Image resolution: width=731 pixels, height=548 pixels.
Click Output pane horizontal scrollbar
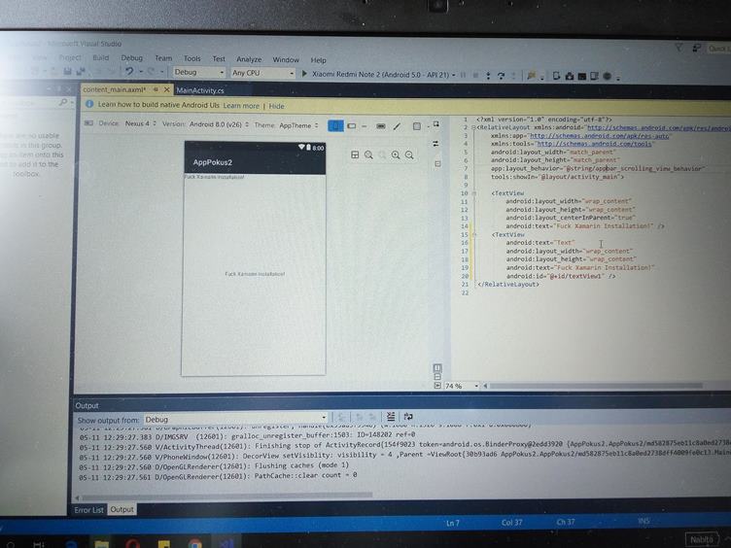227,496
